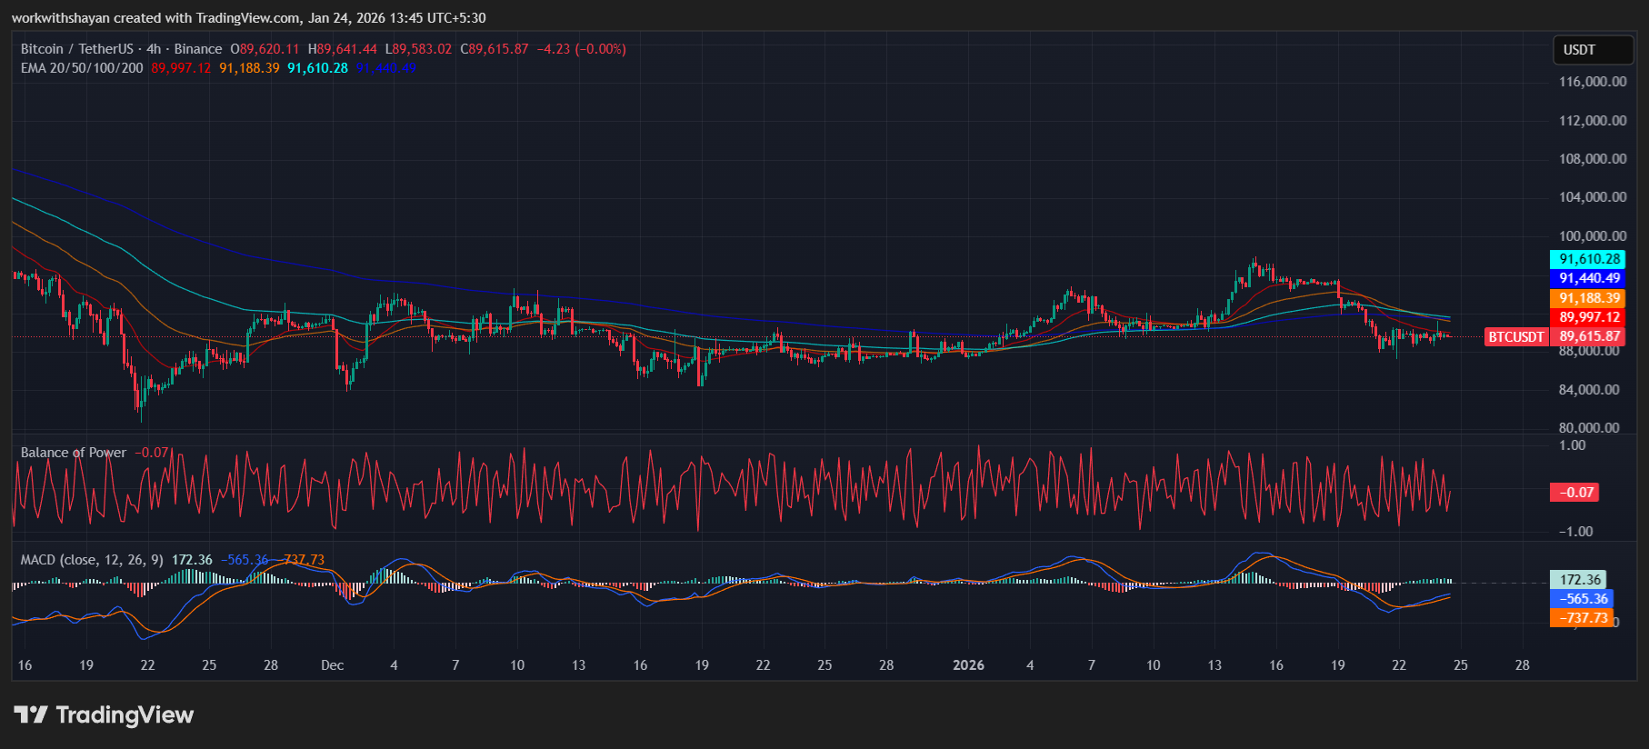This screenshot has height=749, width=1649.
Task: Click the TradingView logo at bottom left
Action: pos(104,715)
